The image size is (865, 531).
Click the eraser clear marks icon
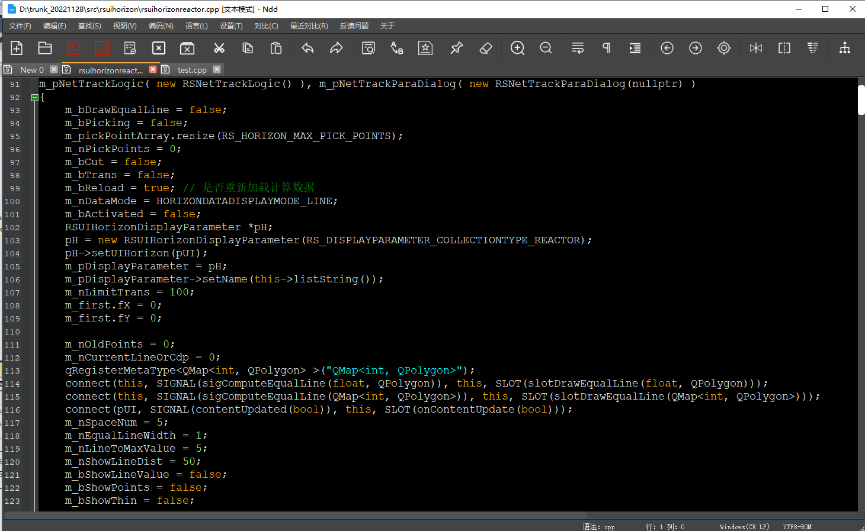[486, 48]
